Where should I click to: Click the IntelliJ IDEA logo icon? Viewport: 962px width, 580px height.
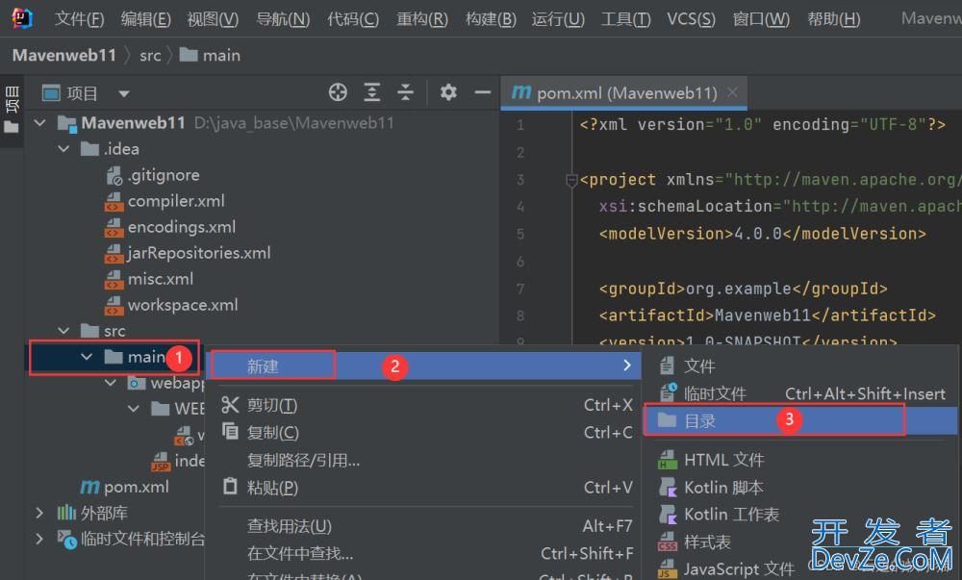coord(22,18)
